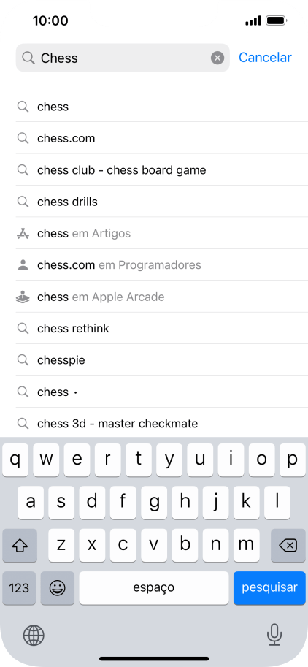308x667 pixels.
Task: Switch to the 123 numeric keyboard
Action: (x=19, y=588)
